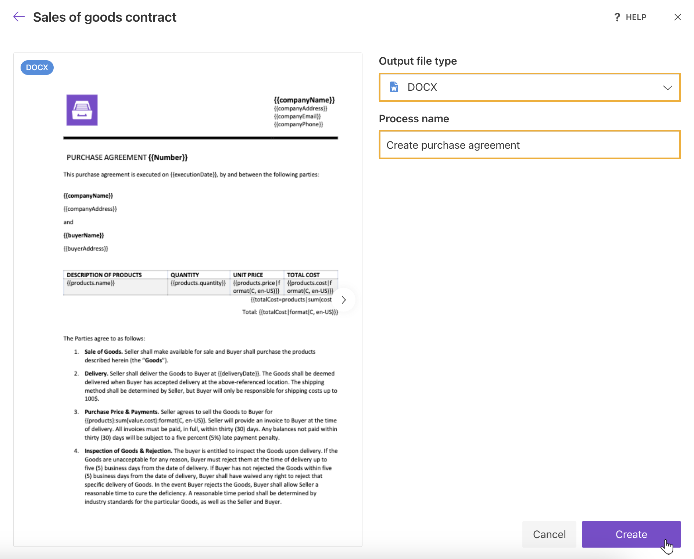Close the Sales of goods contract dialog
Viewport: 694px width, 559px height.
click(x=677, y=17)
